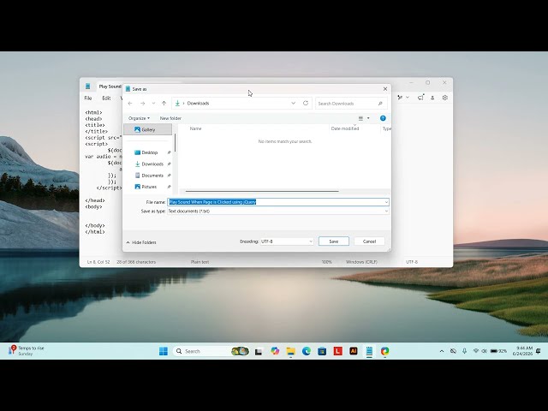
Task: Click Notepad Copilot rewrite icon
Action: coord(400,98)
